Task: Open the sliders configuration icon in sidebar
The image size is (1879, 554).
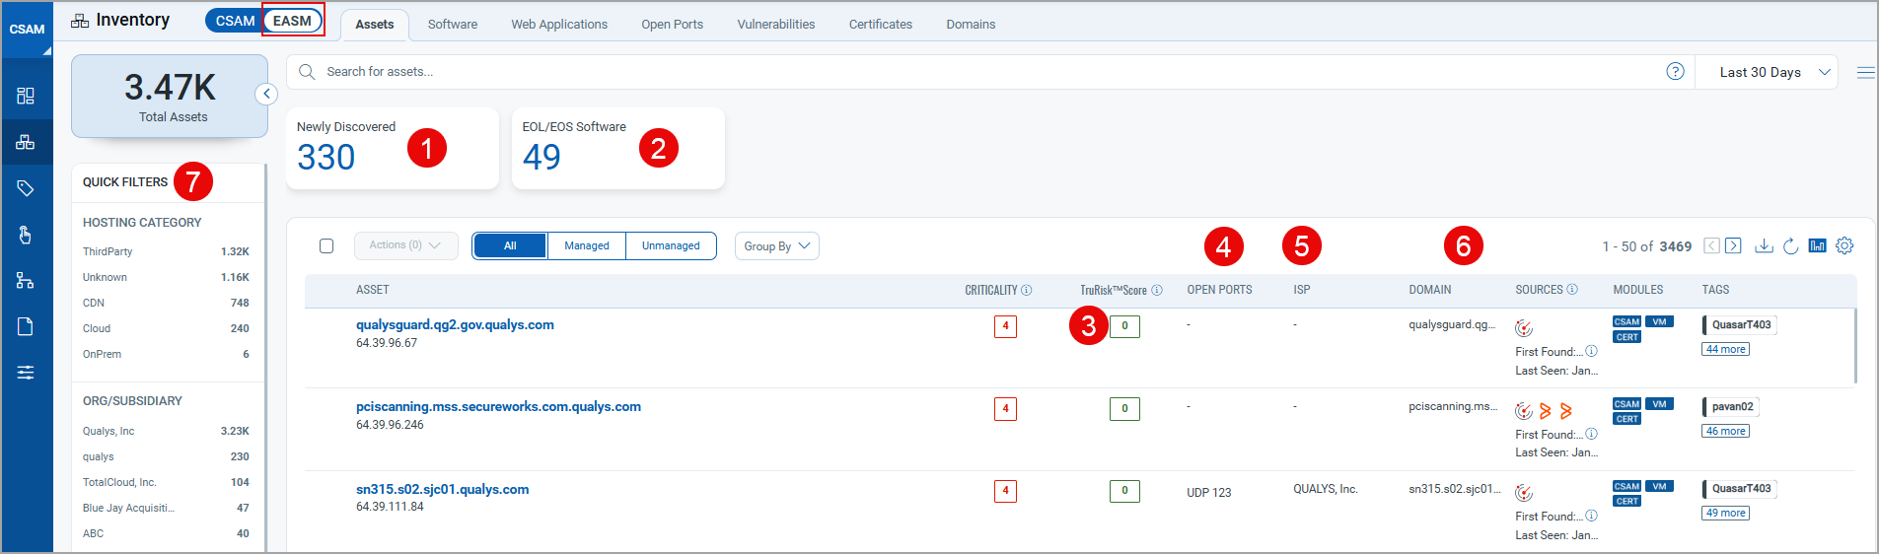Action: tap(26, 373)
